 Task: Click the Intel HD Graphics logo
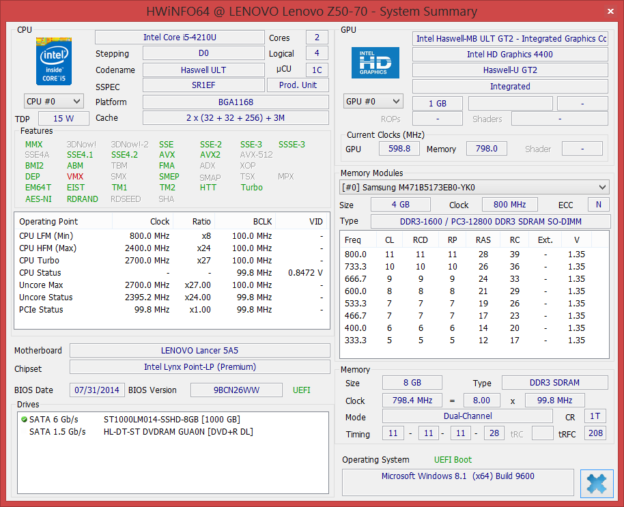pos(375,63)
